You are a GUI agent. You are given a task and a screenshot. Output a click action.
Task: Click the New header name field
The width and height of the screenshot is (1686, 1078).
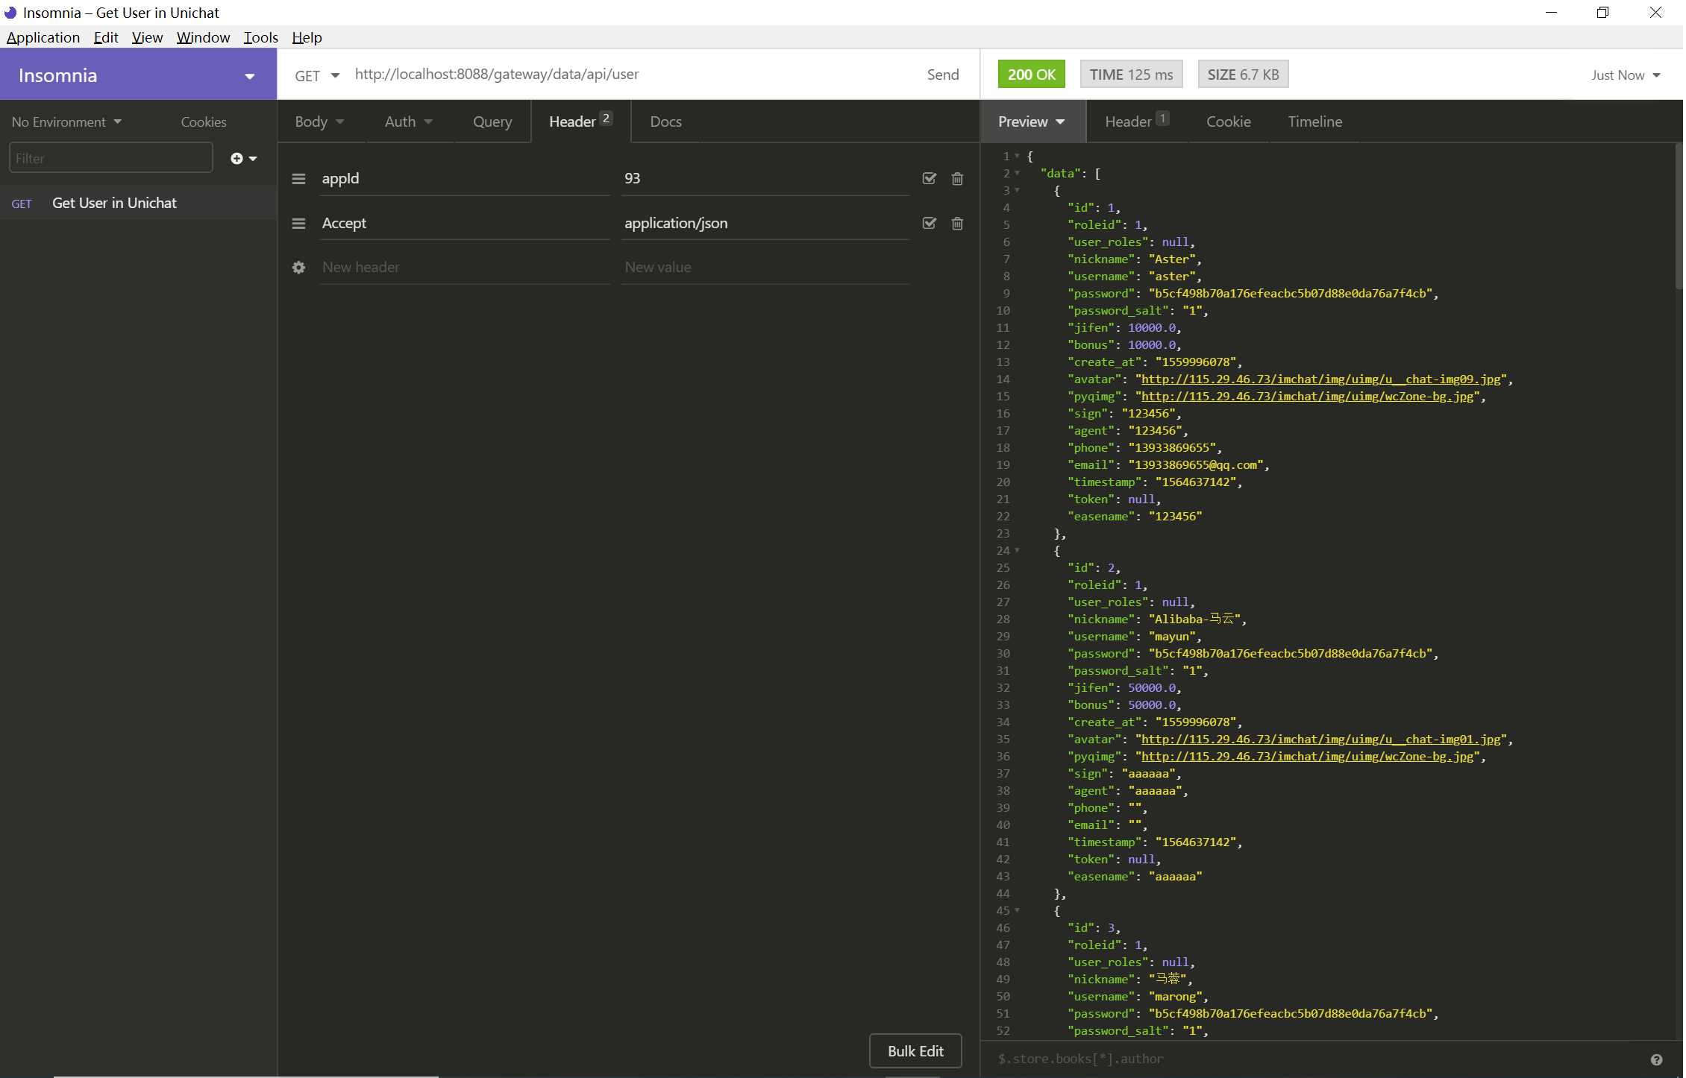465,268
